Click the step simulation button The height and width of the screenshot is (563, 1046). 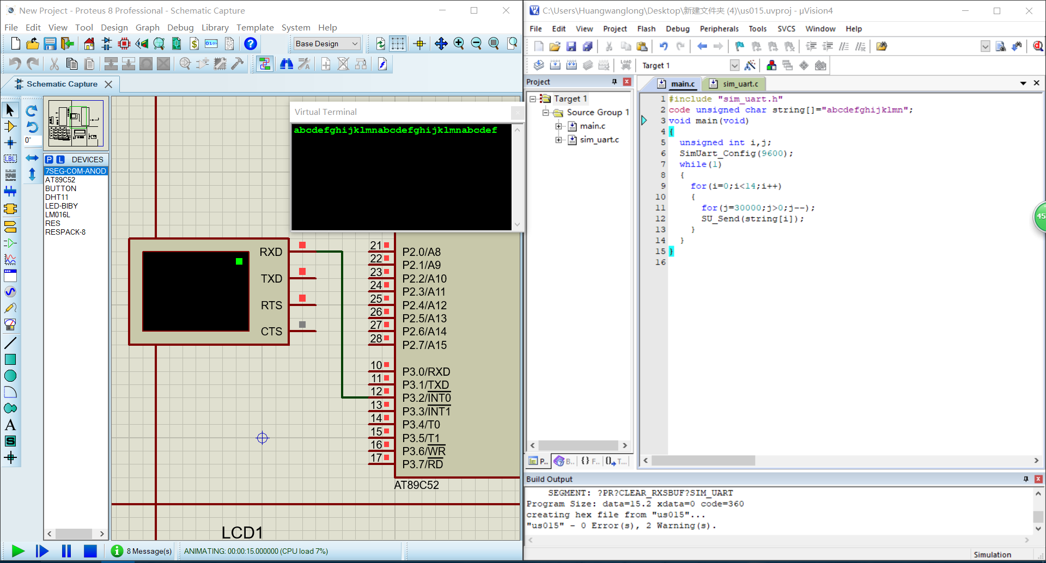(42, 551)
